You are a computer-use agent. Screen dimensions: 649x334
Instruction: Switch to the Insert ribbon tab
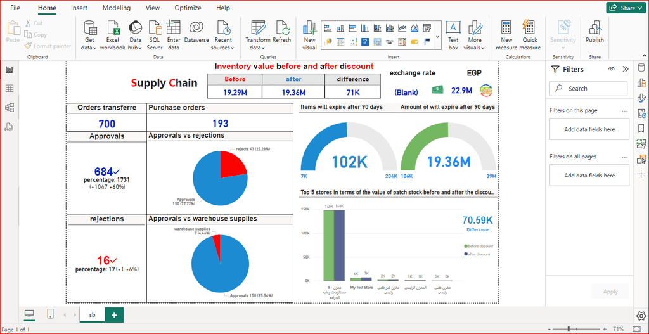tap(79, 8)
